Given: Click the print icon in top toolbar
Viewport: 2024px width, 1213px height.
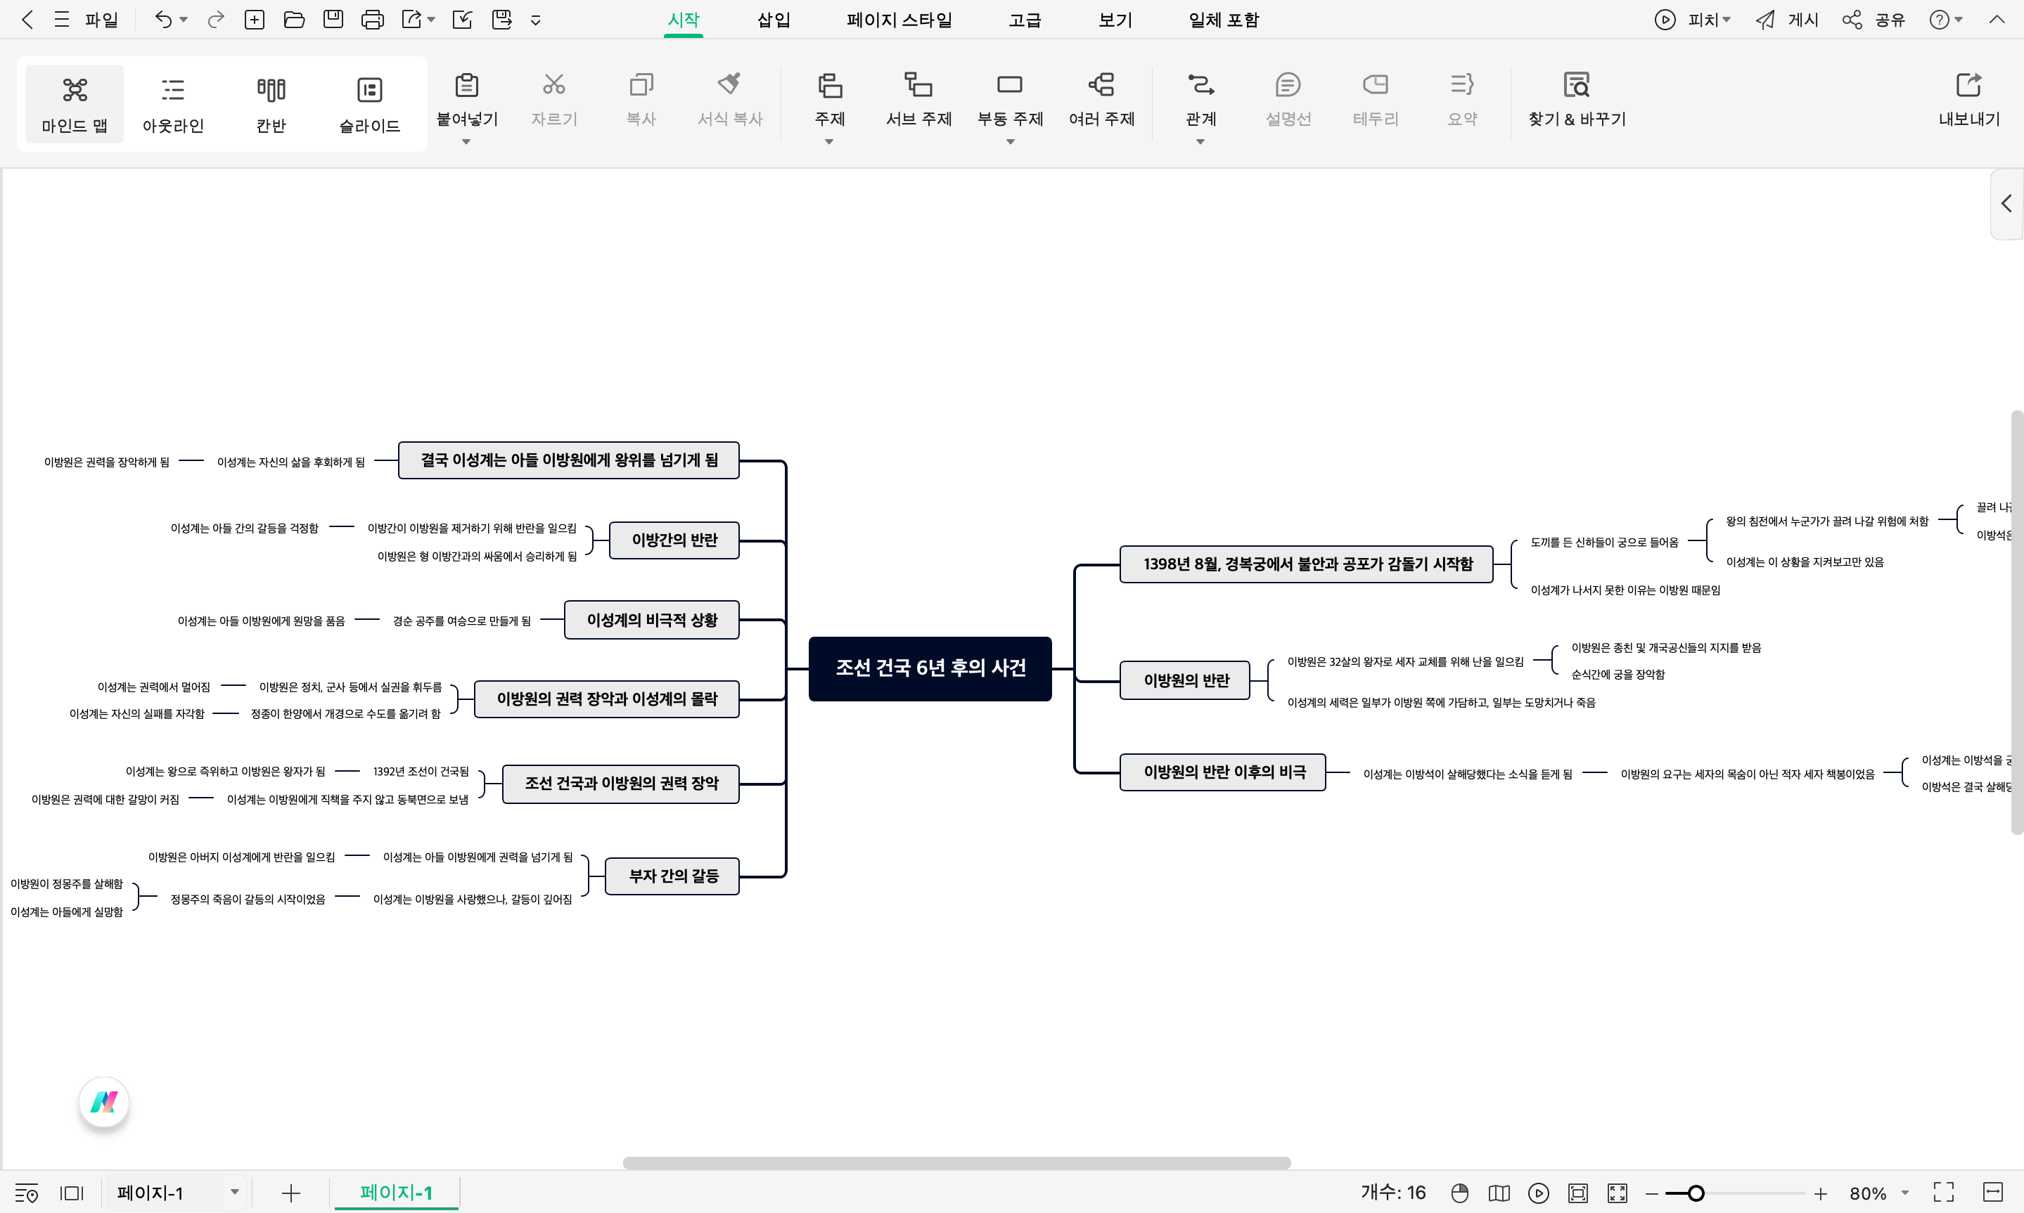Looking at the screenshot, I should (372, 20).
